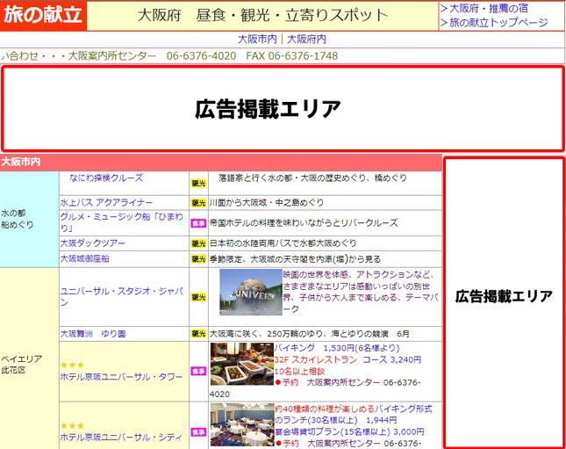Click the 32F スカイレストラン コース 3,240円 text

pos(347,359)
